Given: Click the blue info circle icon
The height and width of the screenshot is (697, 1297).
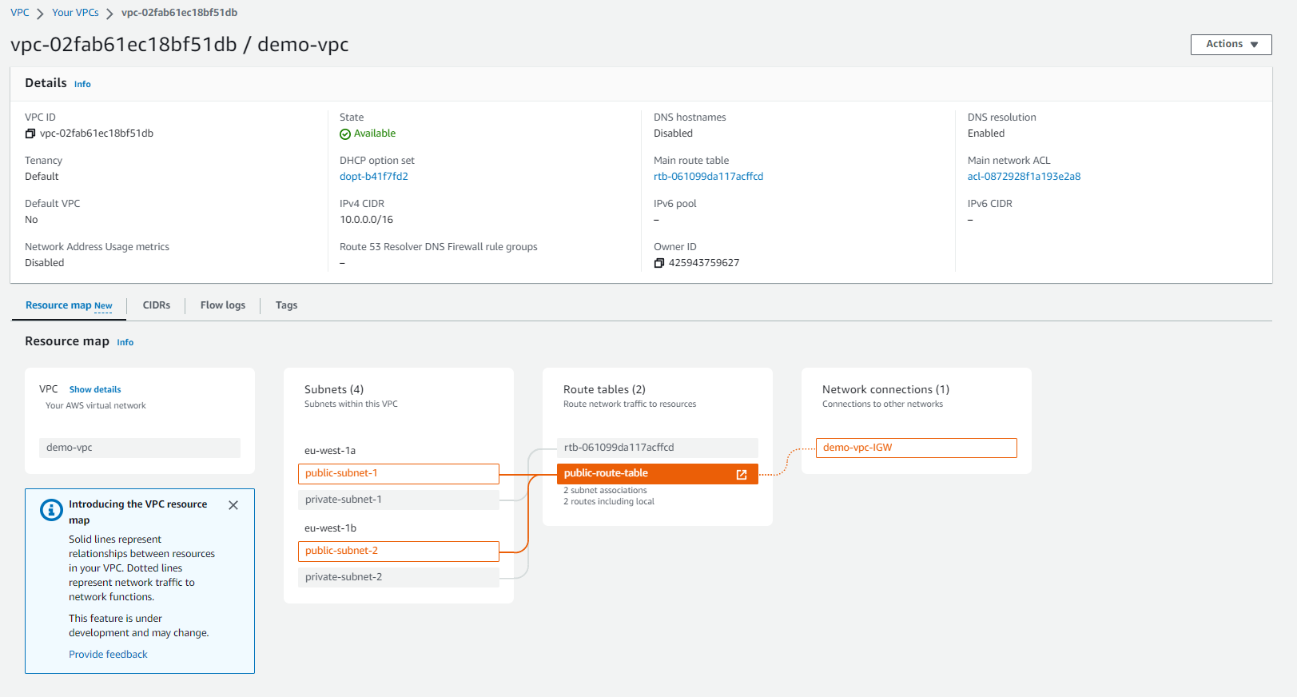Looking at the screenshot, I should pyautogui.click(x=51, y=510).
